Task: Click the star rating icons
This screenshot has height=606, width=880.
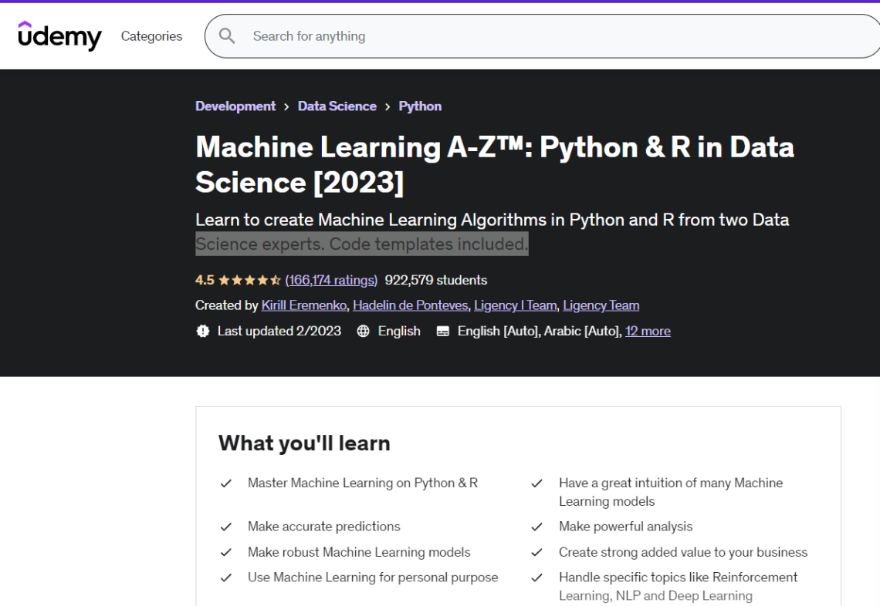Action: tap(250, 280)
